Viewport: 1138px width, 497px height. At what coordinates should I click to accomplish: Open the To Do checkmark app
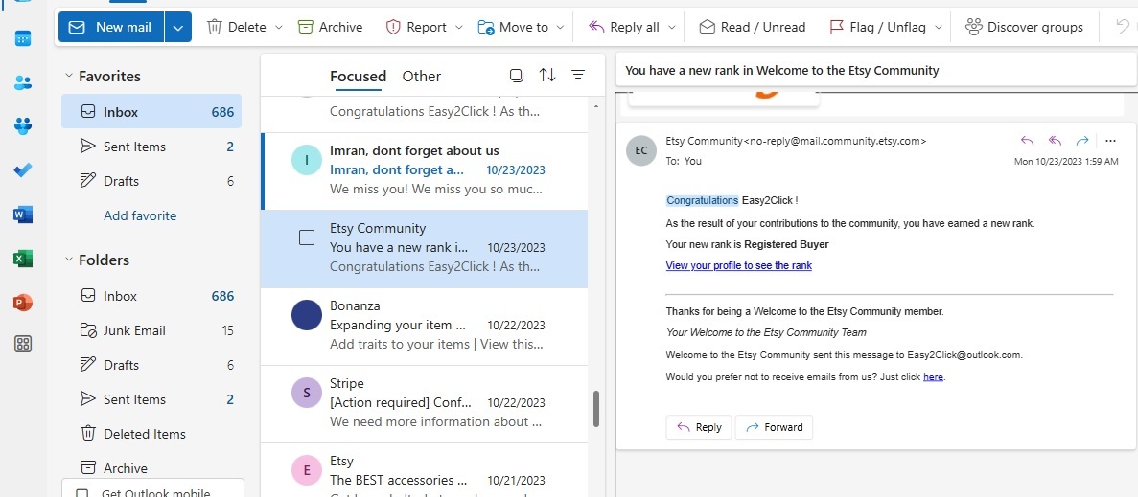pos(23,170)
